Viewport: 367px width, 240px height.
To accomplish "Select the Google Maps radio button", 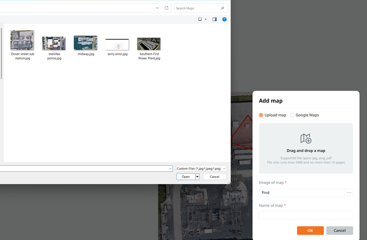I will (x=292, y=115).
